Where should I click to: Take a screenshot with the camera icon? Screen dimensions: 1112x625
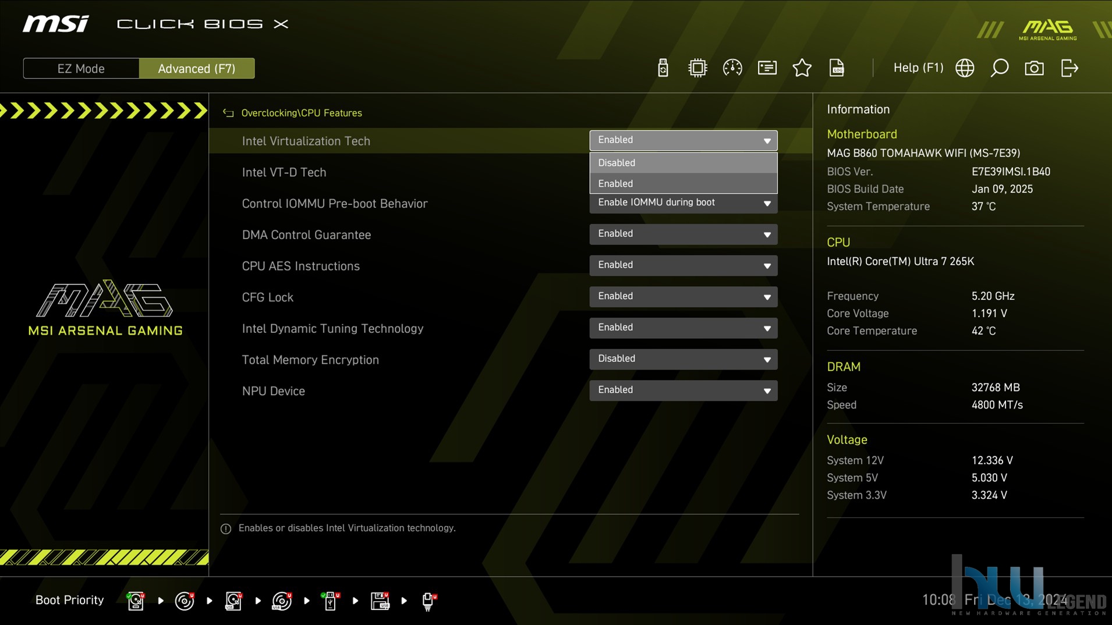click(1034, 68)
